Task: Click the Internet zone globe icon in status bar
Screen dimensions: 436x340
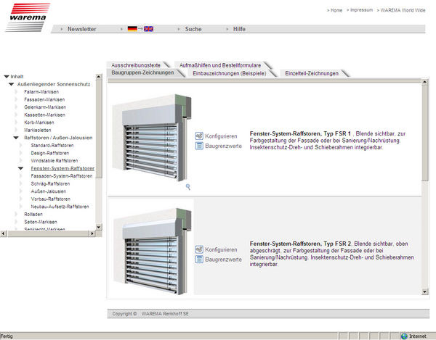Action: [404, 336]
